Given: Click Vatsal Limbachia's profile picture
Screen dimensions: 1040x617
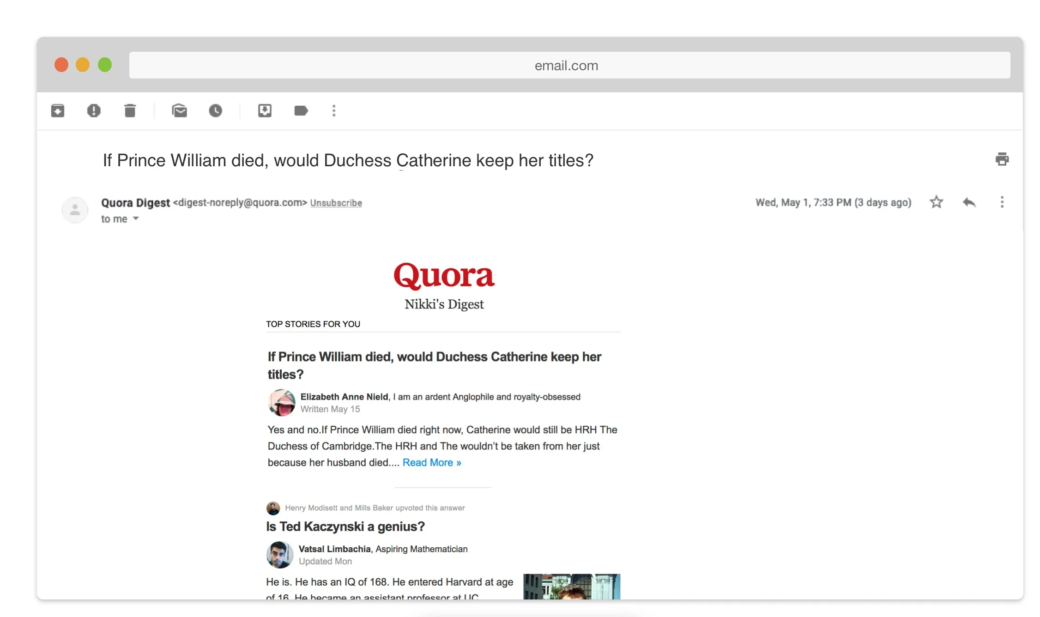Looking at the screenshot, I should pyautogui.click(x=280, y=555).
